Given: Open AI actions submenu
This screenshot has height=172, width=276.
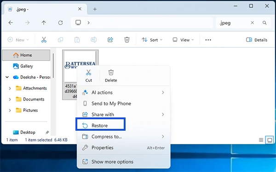Looking at the screenshot, I should (x=124, y=93).
